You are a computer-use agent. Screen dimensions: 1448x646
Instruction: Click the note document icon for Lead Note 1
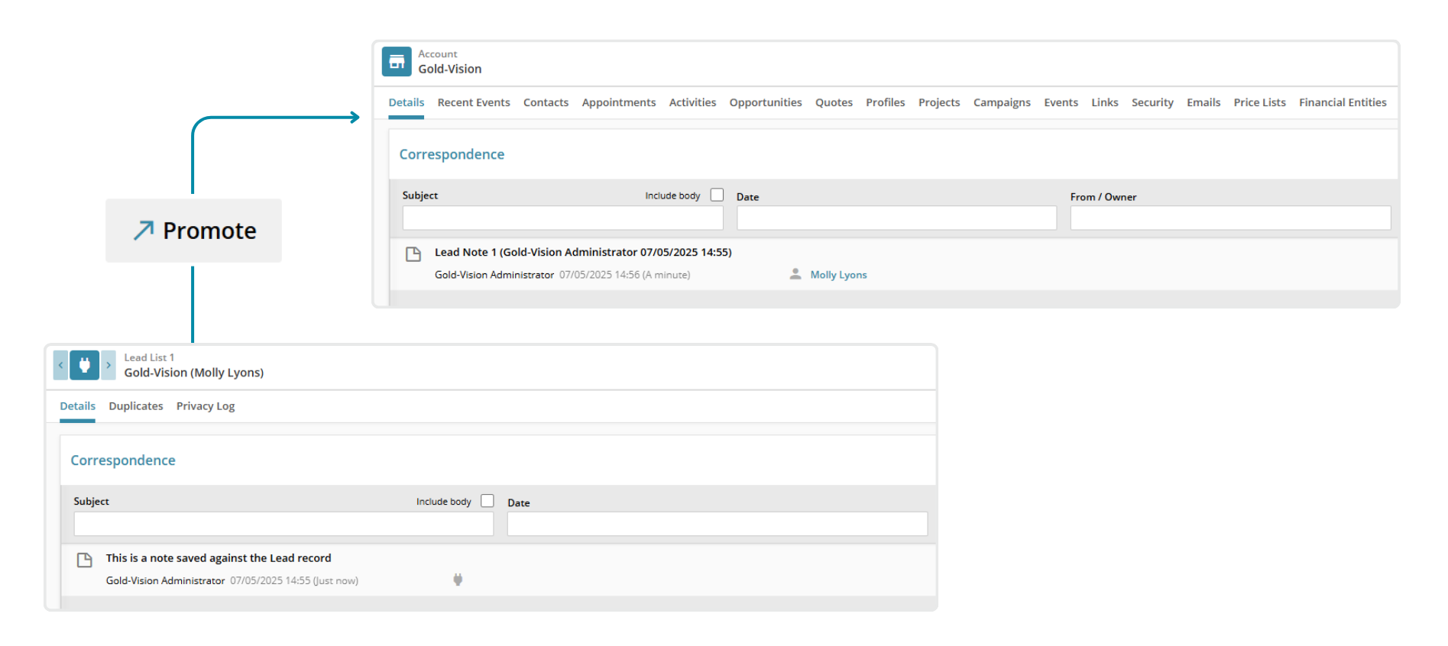pyautogui.click(x=413, y=254)
